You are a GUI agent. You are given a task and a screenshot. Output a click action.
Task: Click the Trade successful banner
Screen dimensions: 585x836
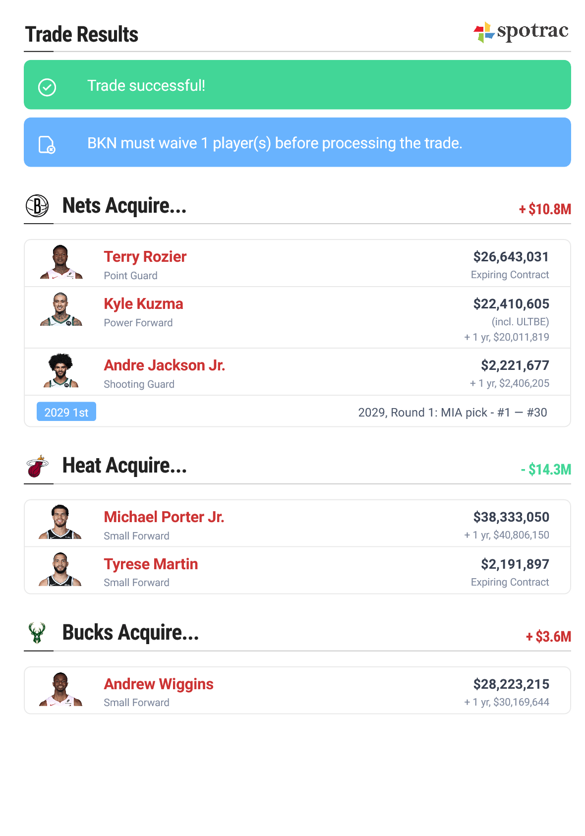click(x=297, y=85)
